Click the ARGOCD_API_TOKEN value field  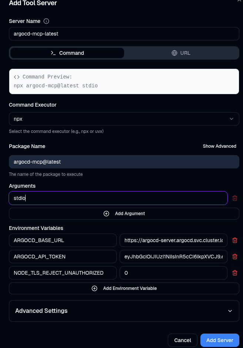coord(173,257)
